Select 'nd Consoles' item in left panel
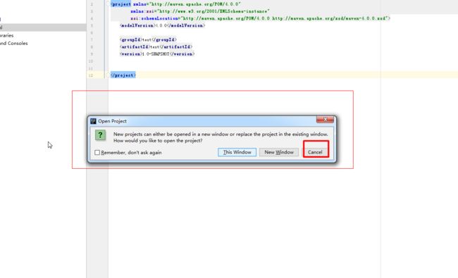This screenshot has height=278, width=458. click(13, 43)
